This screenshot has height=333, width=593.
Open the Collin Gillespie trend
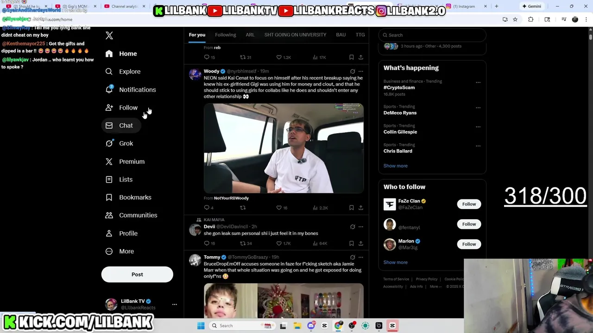[x=400, y=132]
